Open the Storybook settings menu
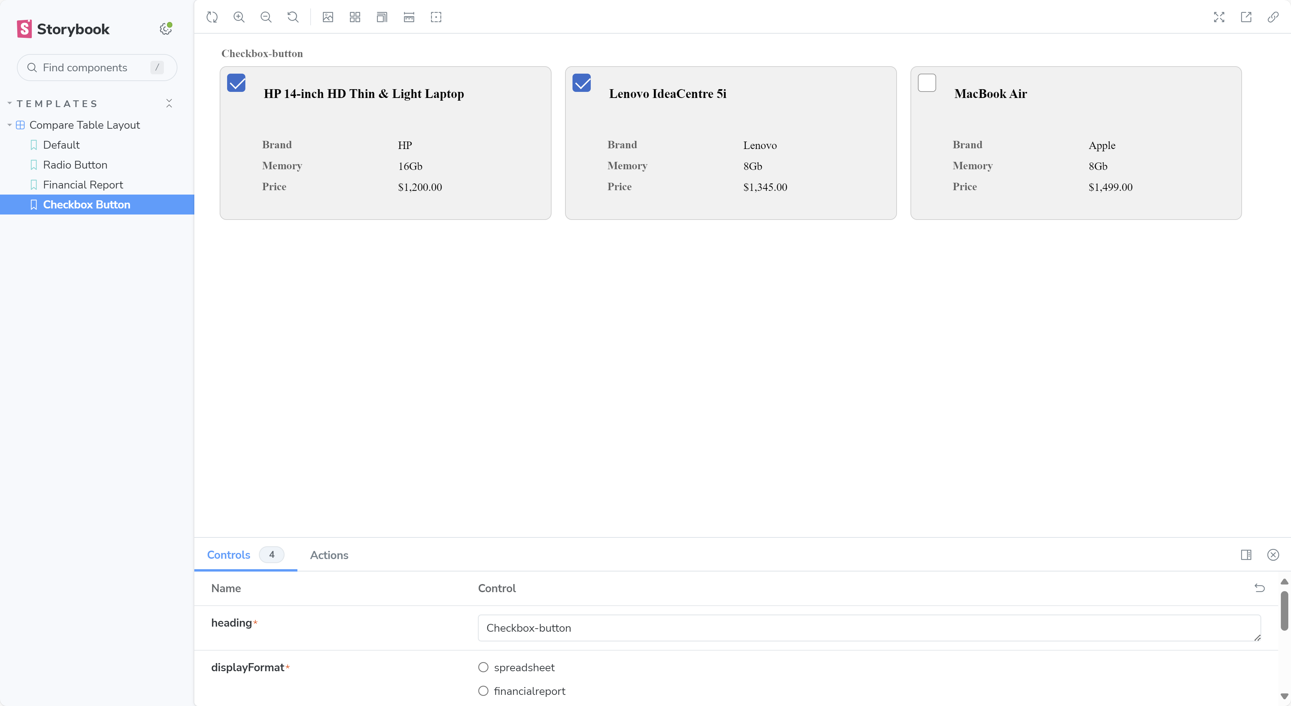 165,29
